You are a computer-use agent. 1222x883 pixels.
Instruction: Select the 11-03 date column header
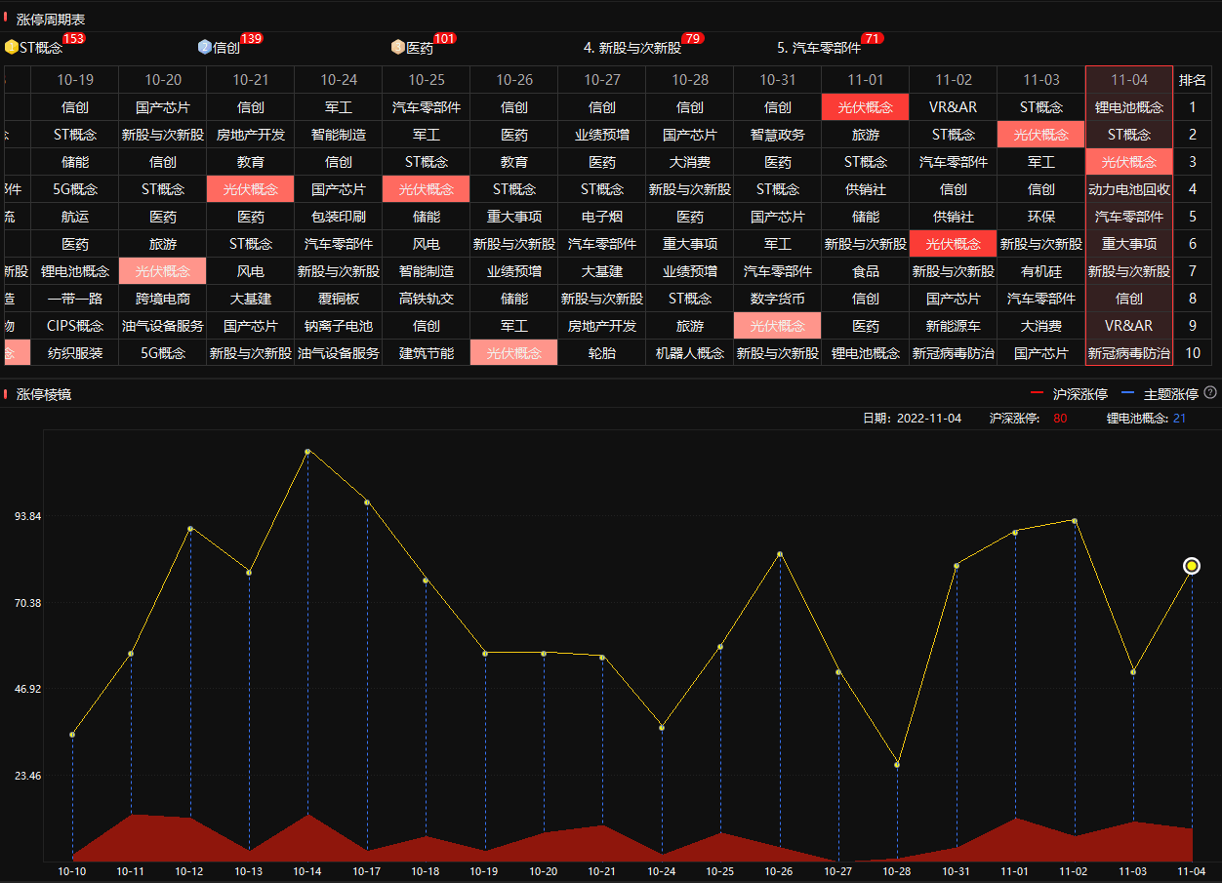1041,80
